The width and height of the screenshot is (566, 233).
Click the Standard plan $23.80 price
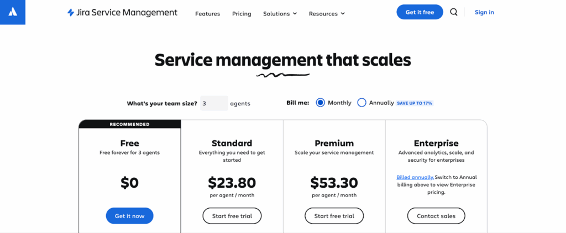click(x=232, y=182)
